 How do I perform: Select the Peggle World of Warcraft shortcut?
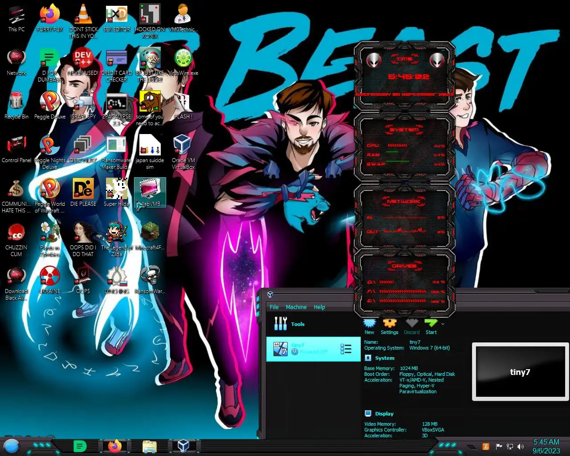click(50, 196)
